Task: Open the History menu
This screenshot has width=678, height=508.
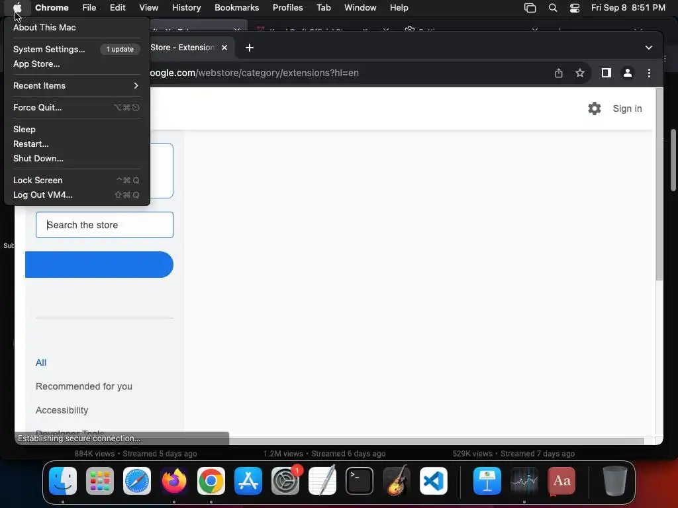Action: [186, 7]
